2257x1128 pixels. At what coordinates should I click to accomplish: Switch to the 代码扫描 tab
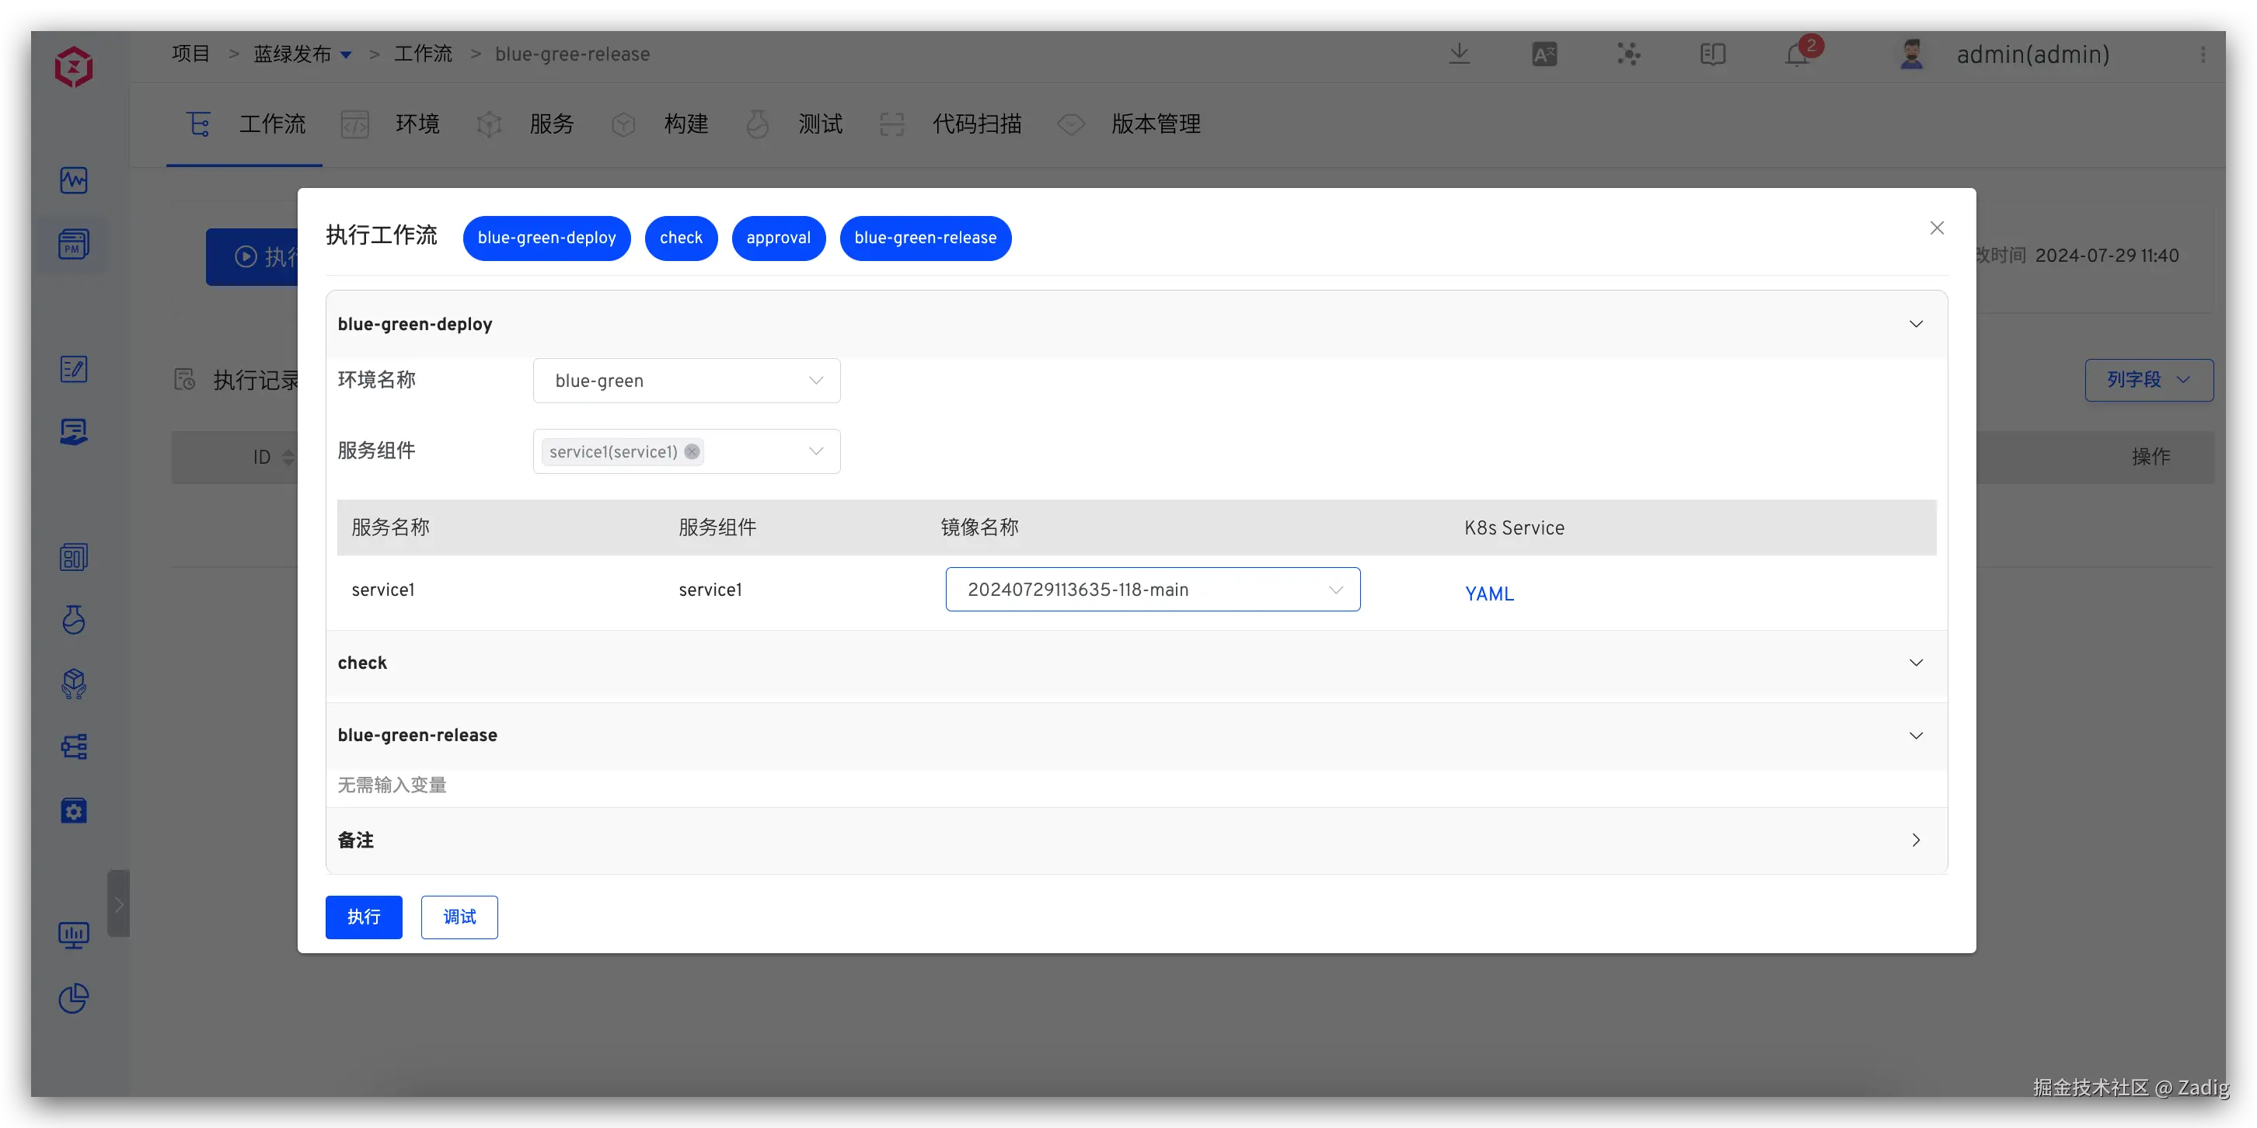coord(976,124)
